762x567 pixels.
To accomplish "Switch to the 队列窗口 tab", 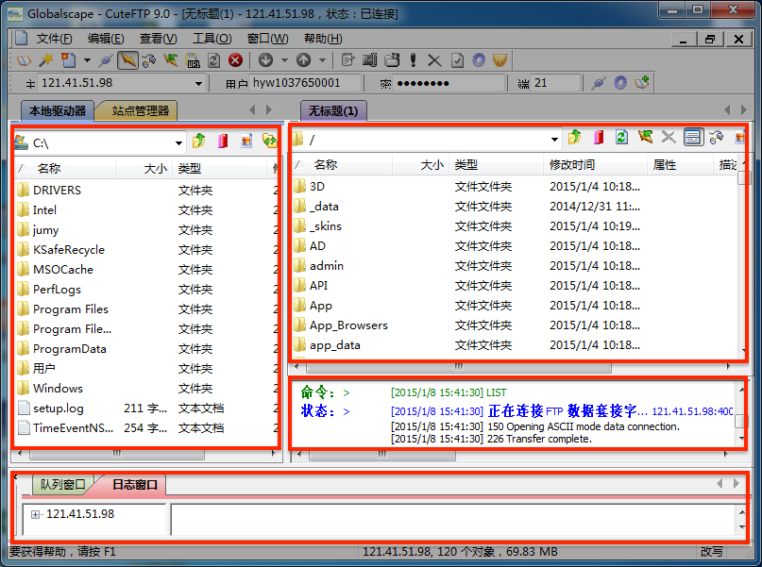I will pyautogui.click(x=62, y=485).
